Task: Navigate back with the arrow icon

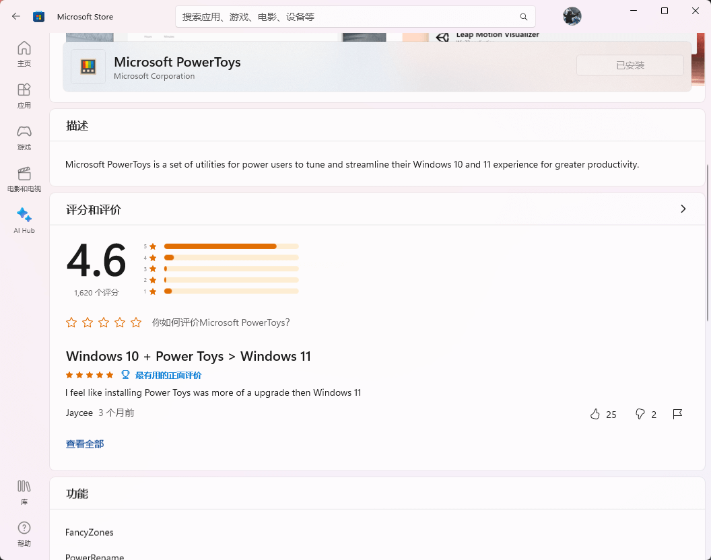Action: [x=15, y=16]
